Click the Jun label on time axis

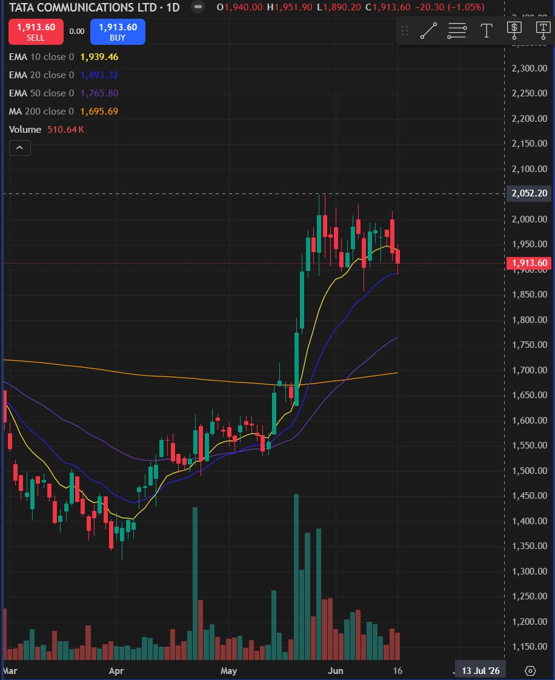pos(335,670)
